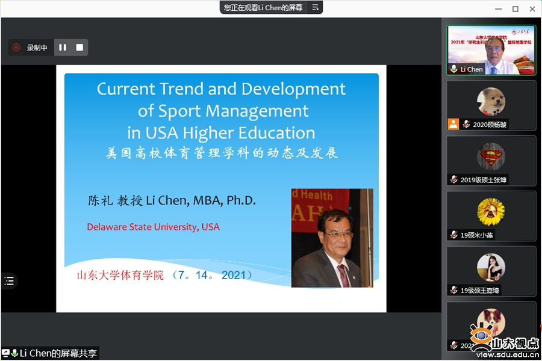Stop the recording
This screenshot has height=361, width=542.
click(x=79, y=48)
